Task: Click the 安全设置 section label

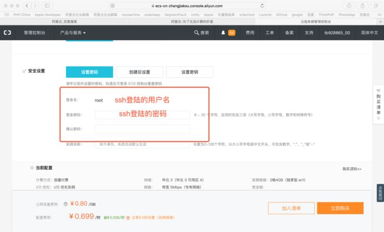Action: [x=36, y=71]
